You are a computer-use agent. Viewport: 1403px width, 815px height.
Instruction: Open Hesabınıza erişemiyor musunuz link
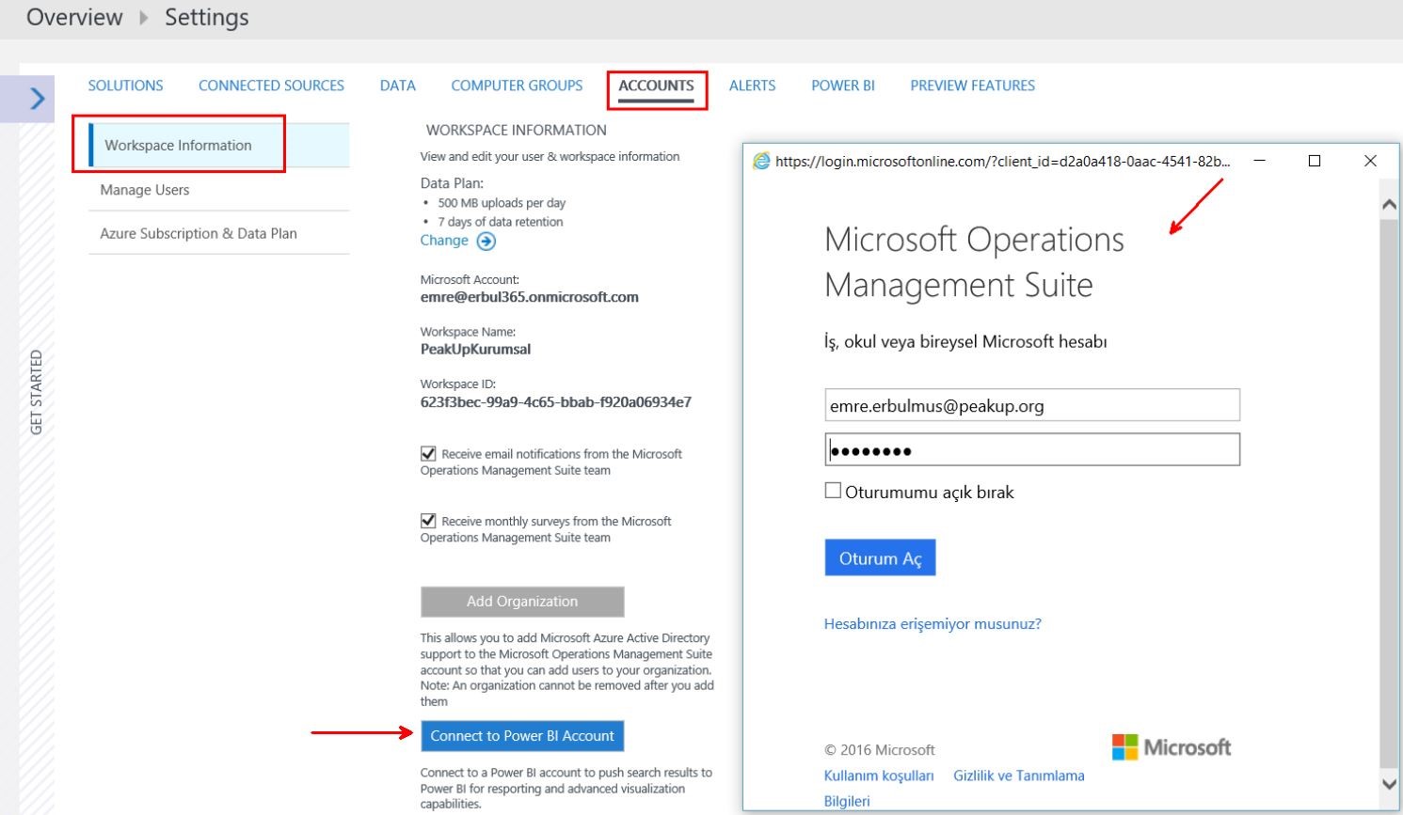coord(933,624)
